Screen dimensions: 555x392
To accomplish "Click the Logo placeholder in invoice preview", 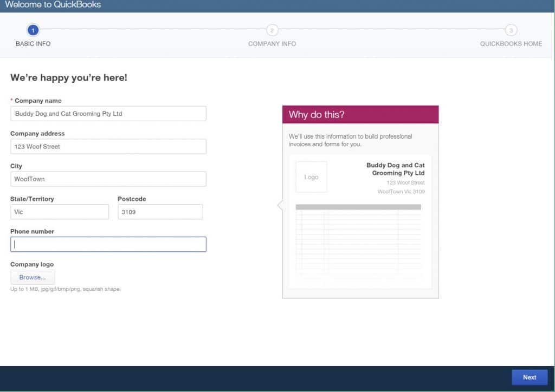I will [x=311, y=177].
